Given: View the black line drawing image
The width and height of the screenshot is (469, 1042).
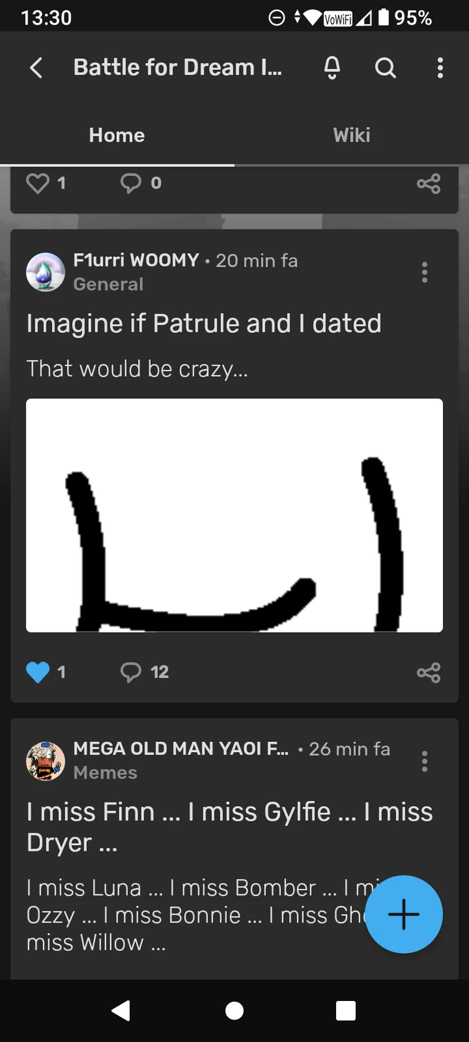Looking at the screenshot, I should pos(234,515).
